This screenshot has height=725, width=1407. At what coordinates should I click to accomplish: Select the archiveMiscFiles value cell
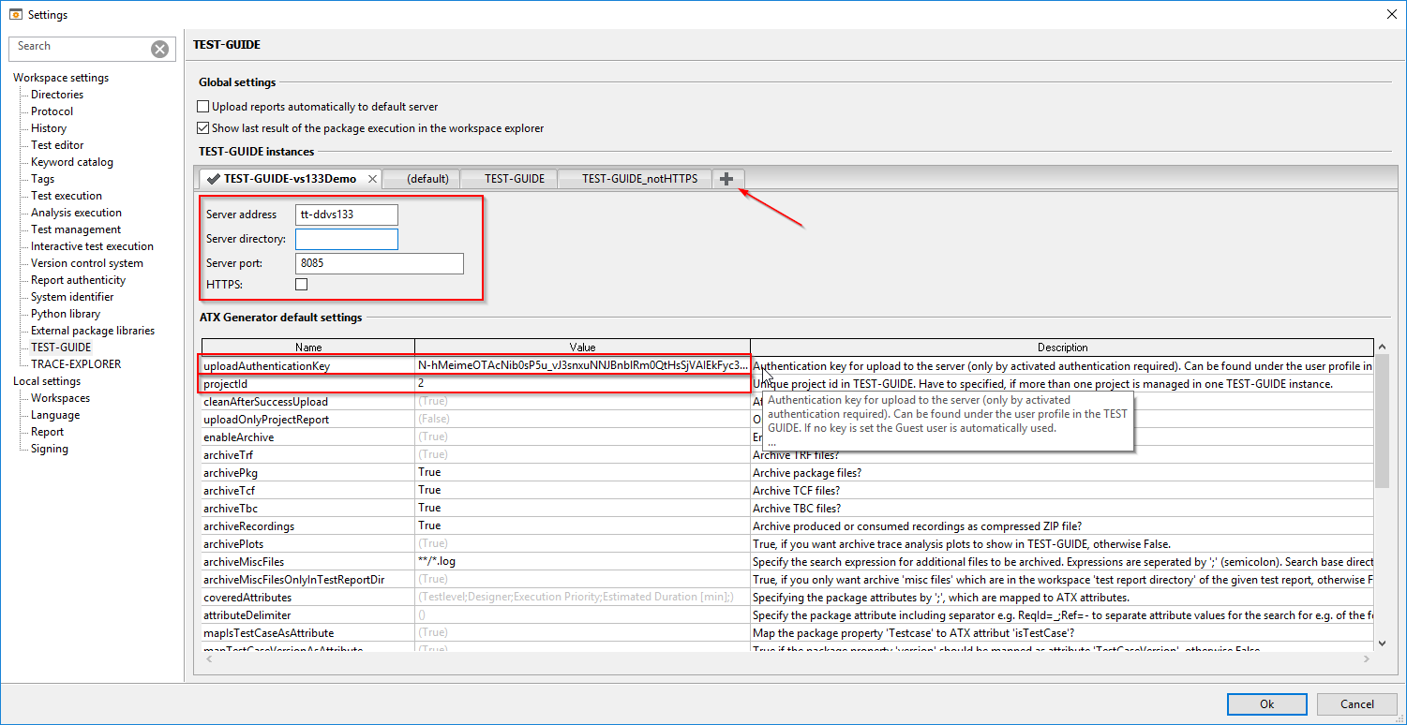581,562
